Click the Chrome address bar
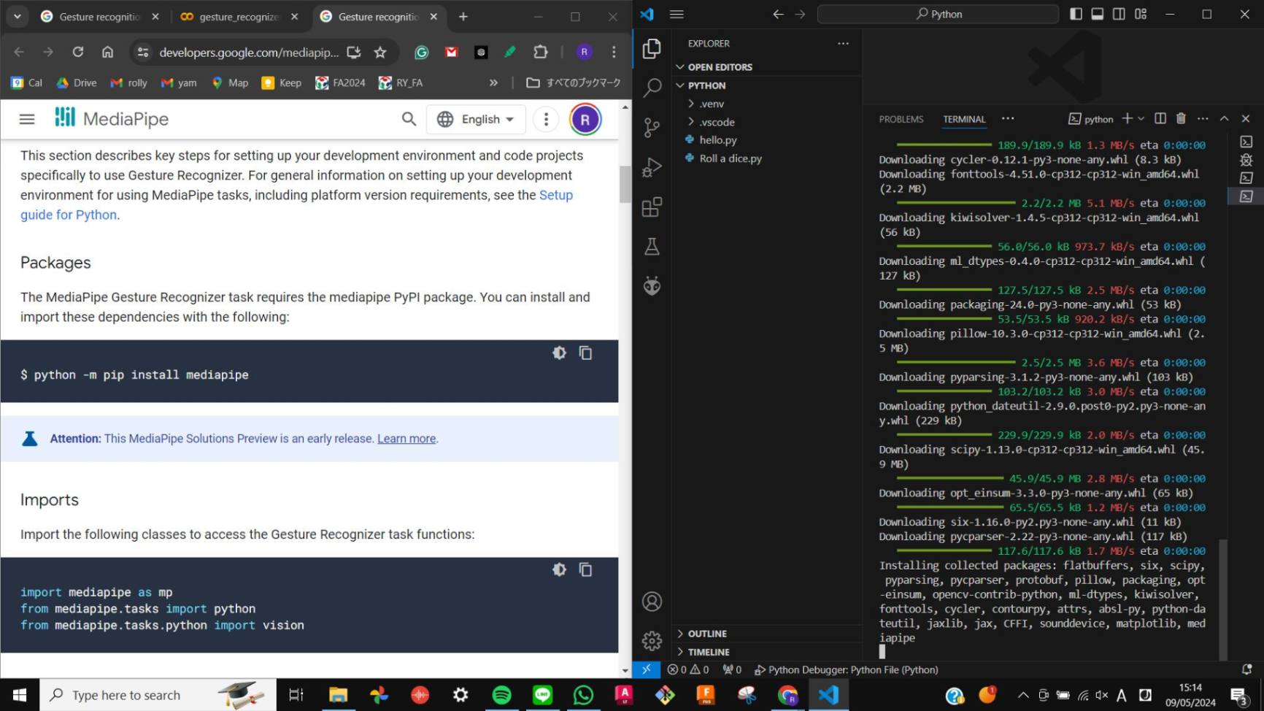This screenshot has width=1264, height=711. [248, 52]
